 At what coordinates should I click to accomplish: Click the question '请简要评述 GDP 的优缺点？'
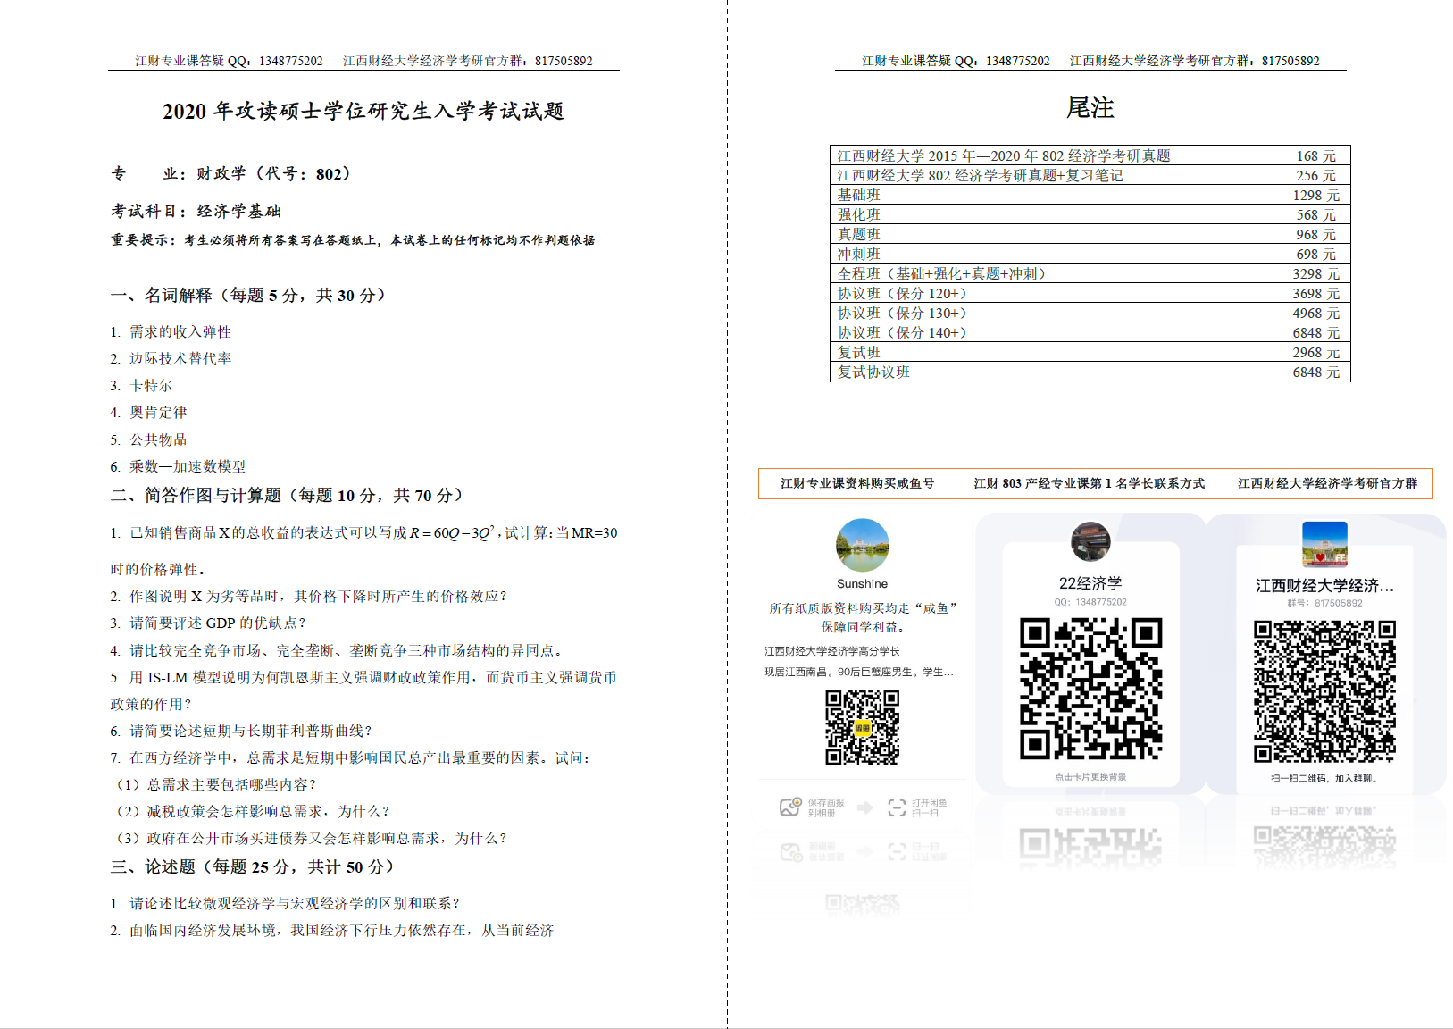(x=218, y=623)
